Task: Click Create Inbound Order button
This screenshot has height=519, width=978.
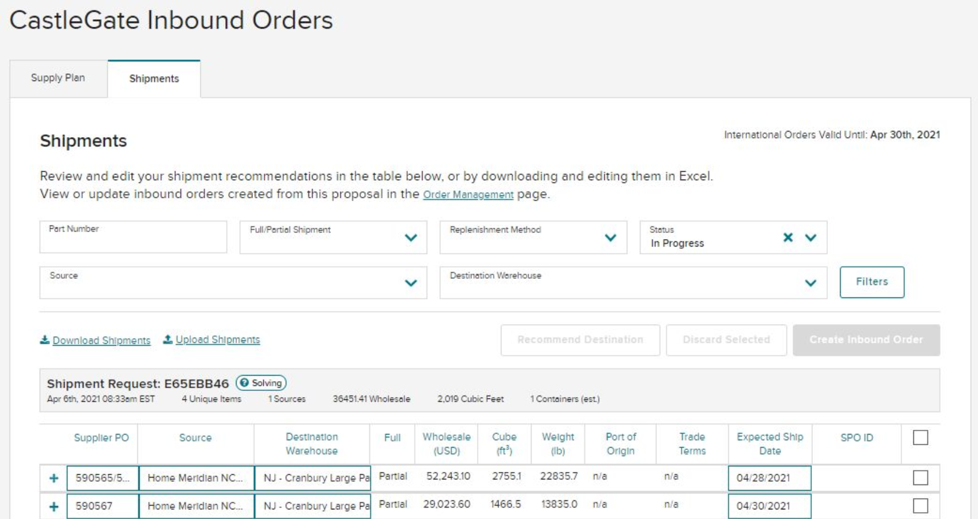Action: (x=866, y=340)
